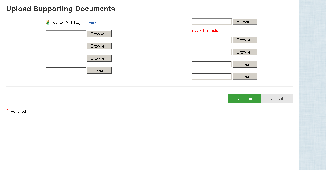Click Browse just below the Invalid file path error
The width and height of the screenshot is (326, 170).
(x=245, y=40)
